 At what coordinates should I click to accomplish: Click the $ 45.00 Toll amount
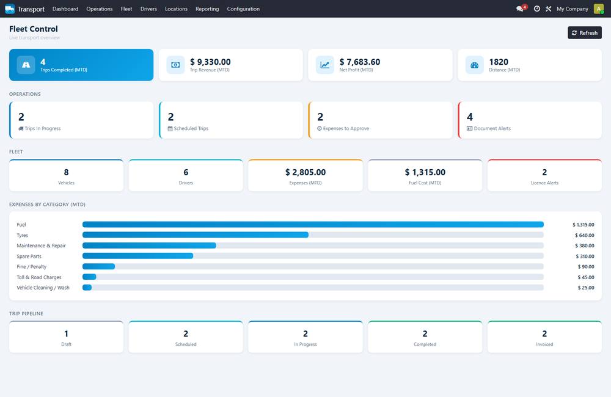click(x=586, y=277)
